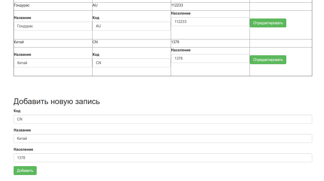Click the static 112233 population cell

(177, 5)
